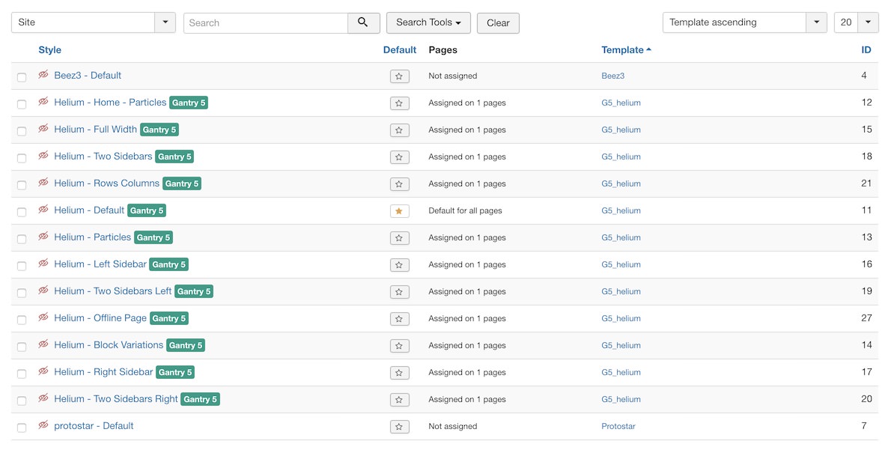Click the star for Helium - Two Sidebars Right
The width and height of the screenshot is (888, 453).
(x=399, y=400)
